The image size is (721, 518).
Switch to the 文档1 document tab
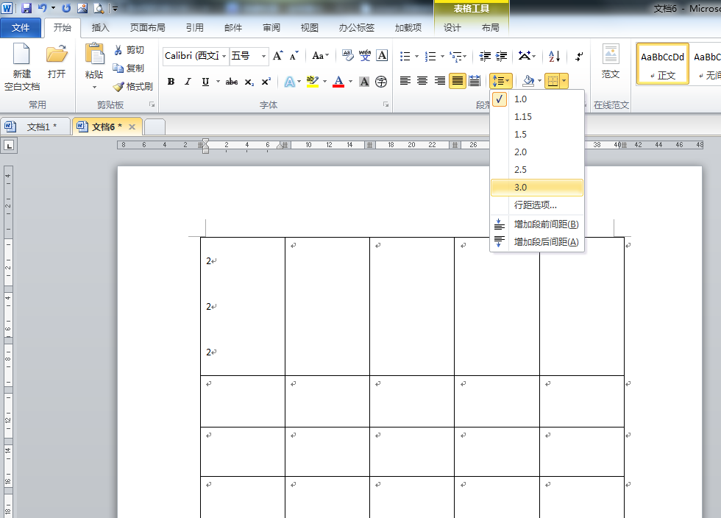[x=36, y=127]
